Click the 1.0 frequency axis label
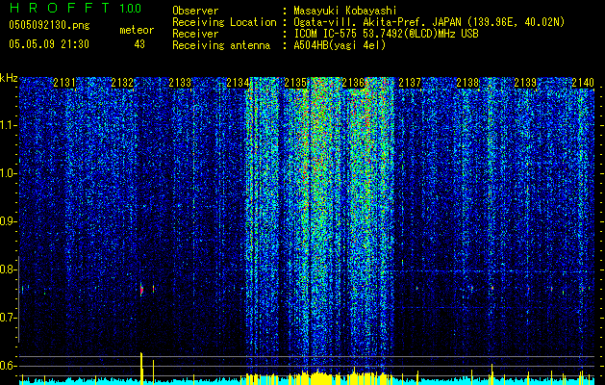The image size is (605, 385). point(8,173)
